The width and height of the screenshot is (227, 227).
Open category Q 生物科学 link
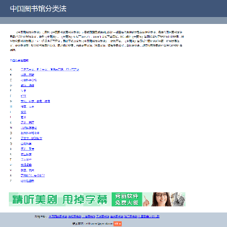[x=26, y=144]
